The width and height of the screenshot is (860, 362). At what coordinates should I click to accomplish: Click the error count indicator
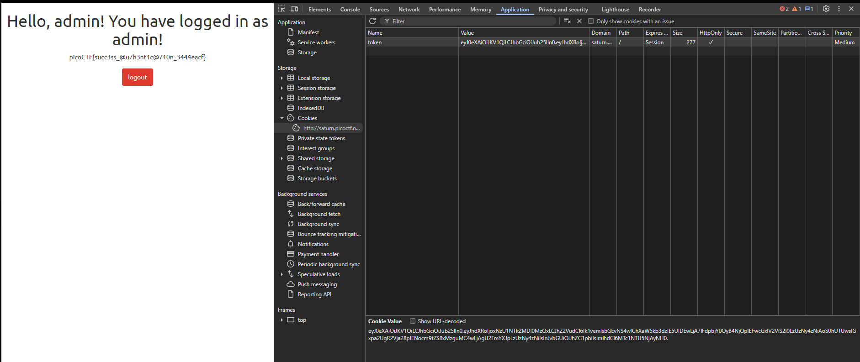pos(784,9)
